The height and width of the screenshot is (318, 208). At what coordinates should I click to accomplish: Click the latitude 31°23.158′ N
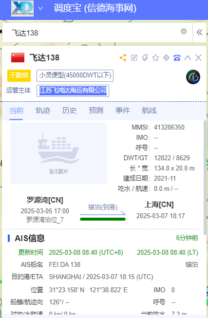coord(67,290)
